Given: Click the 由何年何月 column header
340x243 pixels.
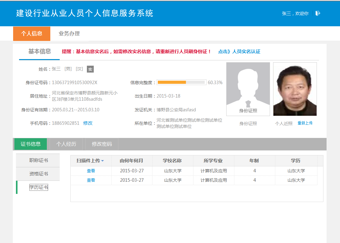Looking at the screenshot, I should (x=132, y=161).
